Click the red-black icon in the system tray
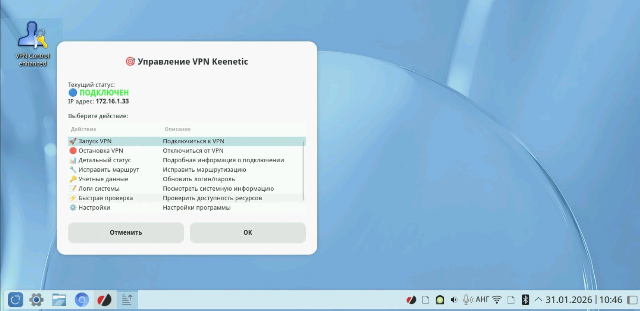 [411, 300]
